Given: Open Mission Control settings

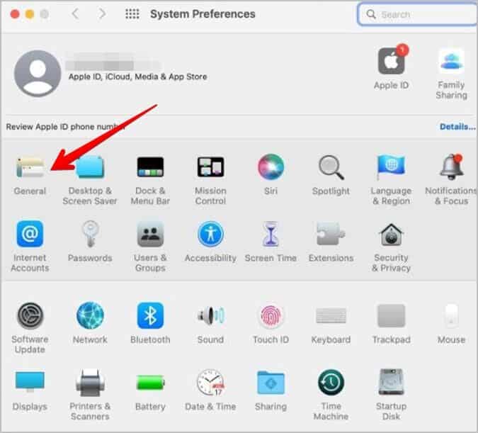Looking at the screenshot, I should pyautogui.click(x=210, y=169).
